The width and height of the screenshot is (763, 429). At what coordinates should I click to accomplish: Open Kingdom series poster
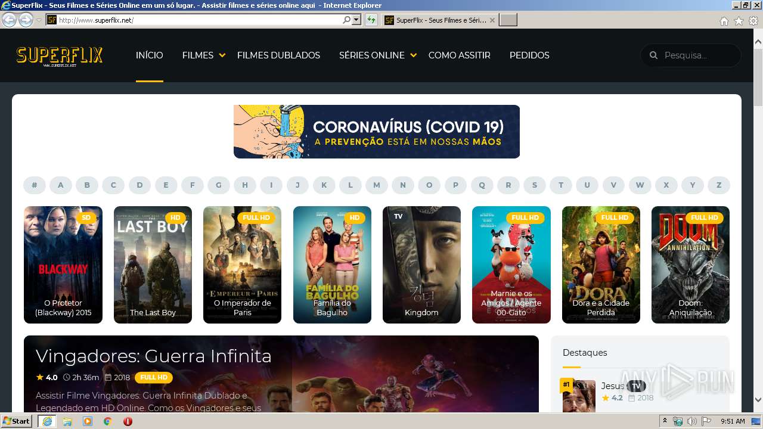coord(421,265)
